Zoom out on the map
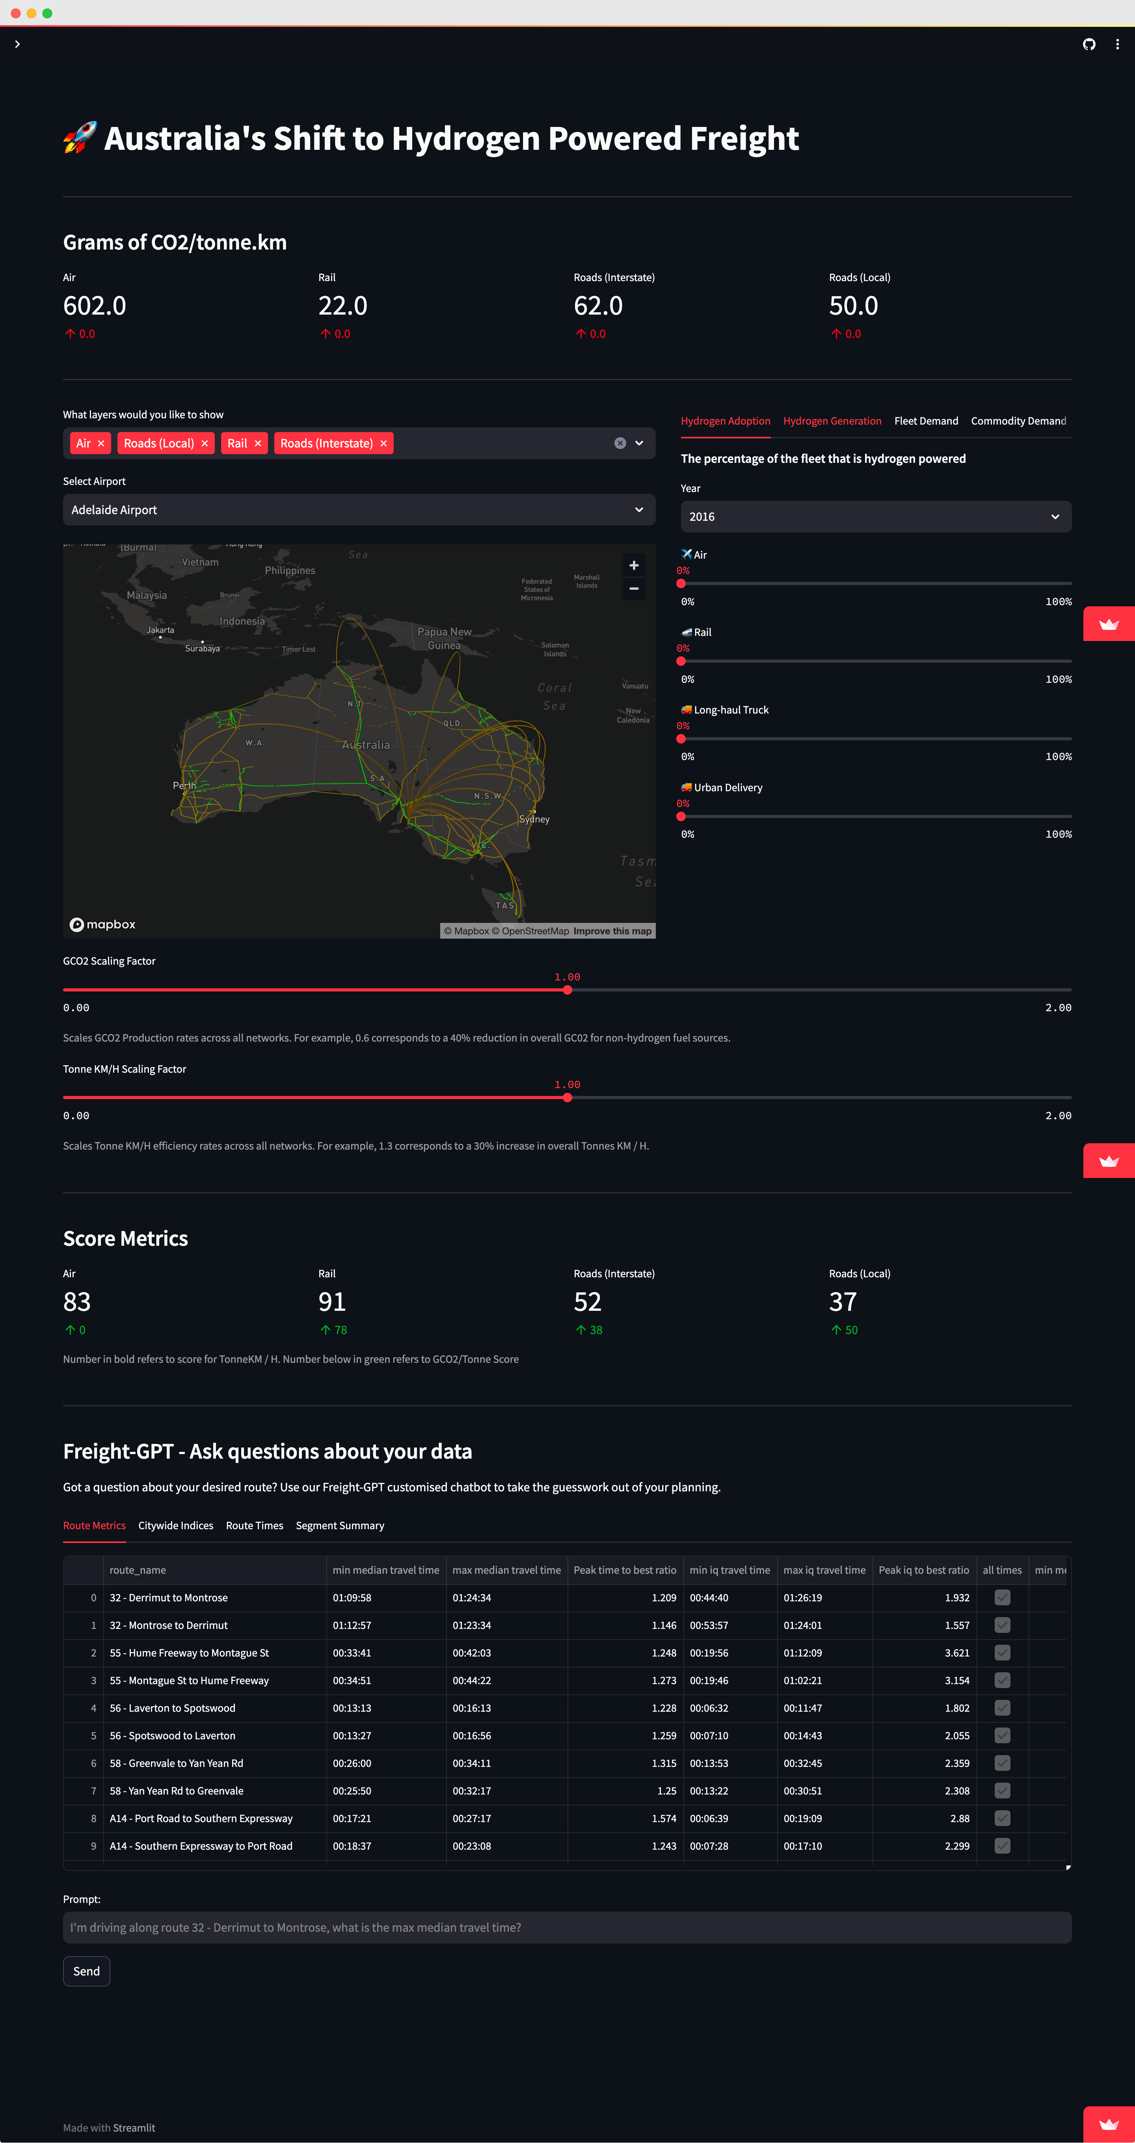1135x2143 pixels. pos(634,588)
